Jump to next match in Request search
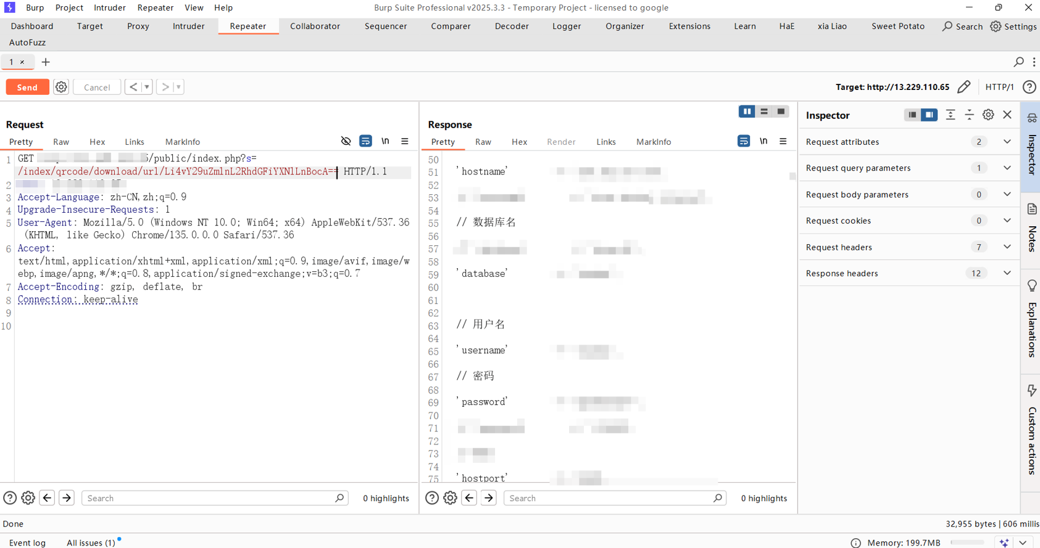The image size is (1040, 548). [x=67, y=498]
